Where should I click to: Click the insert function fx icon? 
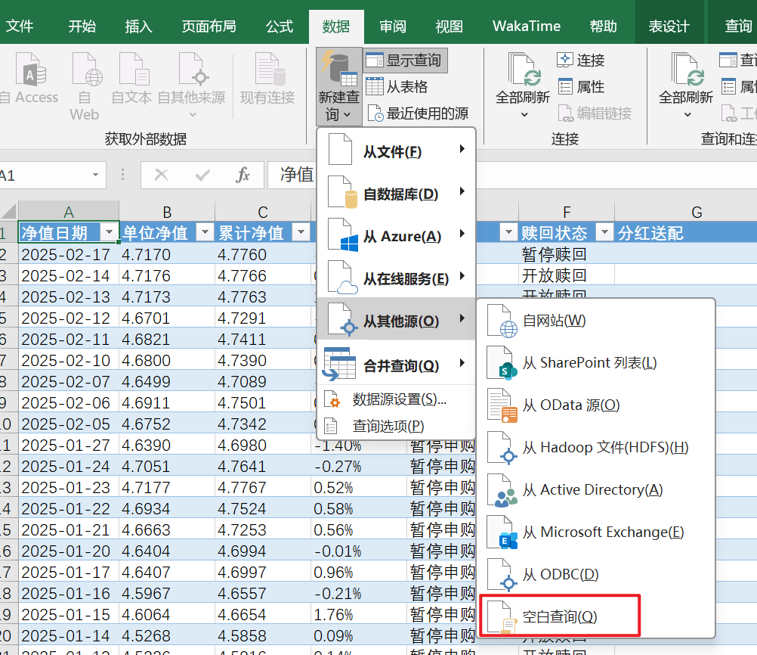coord(243,175)
